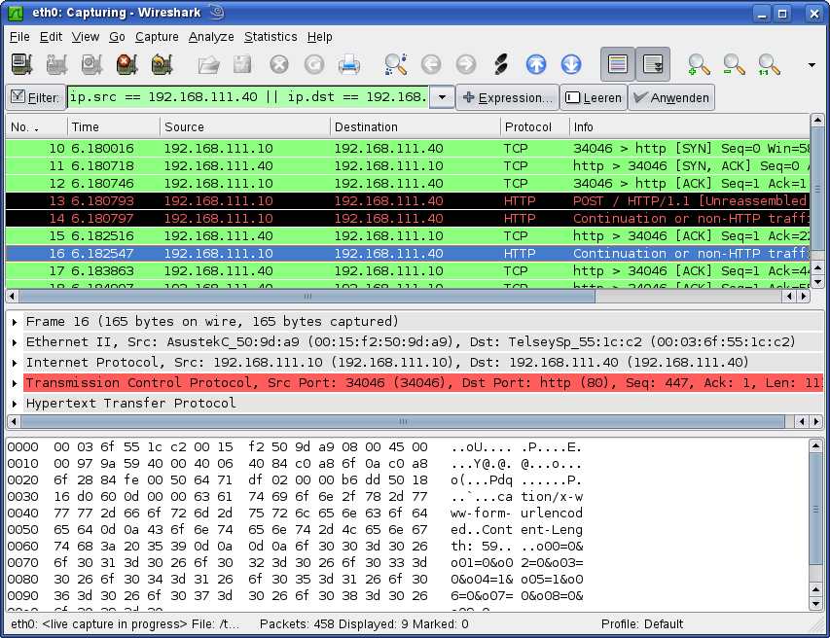Image resolution: width=830 pixels, height=638 pixels.
Task: Restart the running live capture icon
Action: (x=162, y=64)
